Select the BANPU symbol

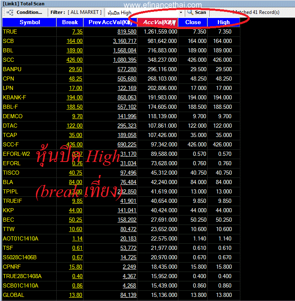click(12, 69)
